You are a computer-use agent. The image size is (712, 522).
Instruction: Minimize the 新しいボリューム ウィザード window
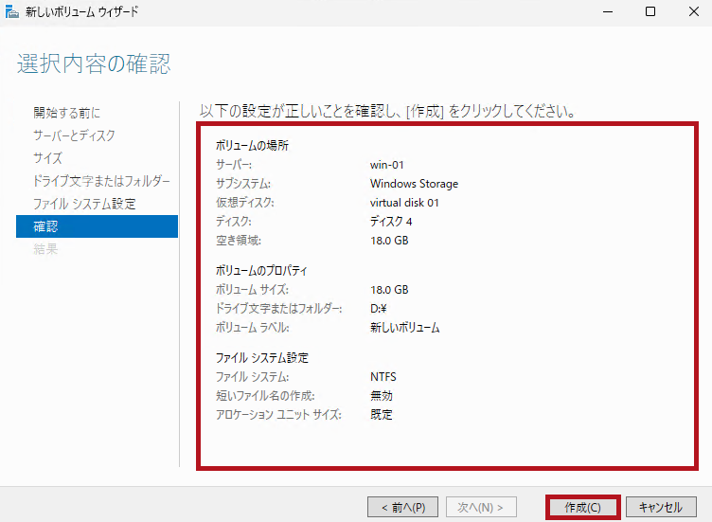(606, 11)
